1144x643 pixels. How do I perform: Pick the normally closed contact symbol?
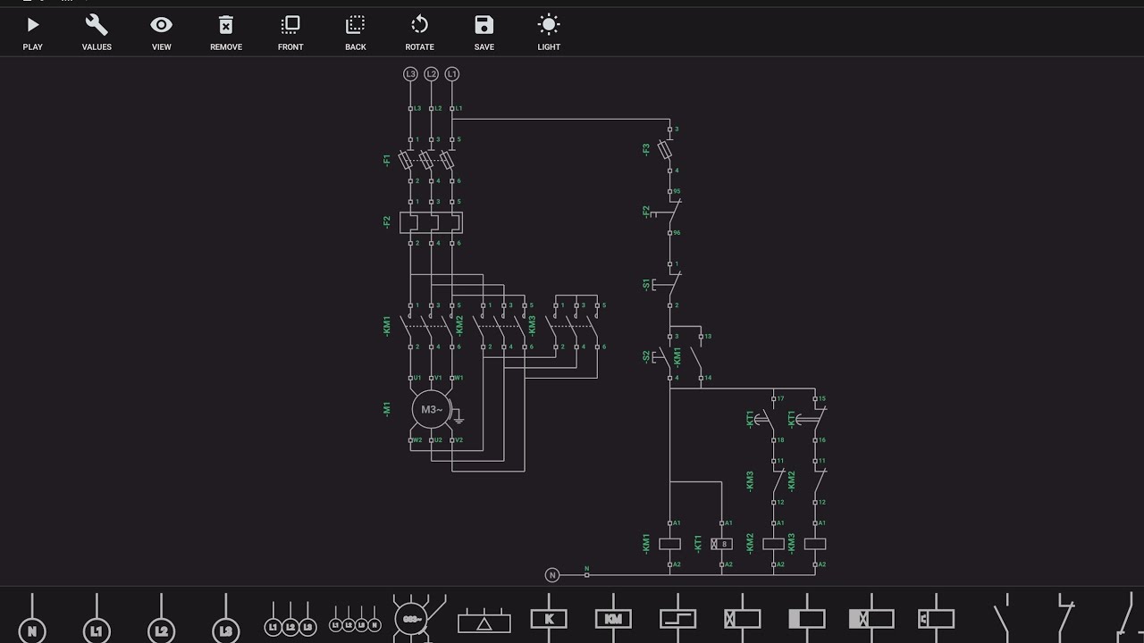(x=1066, y=618)
